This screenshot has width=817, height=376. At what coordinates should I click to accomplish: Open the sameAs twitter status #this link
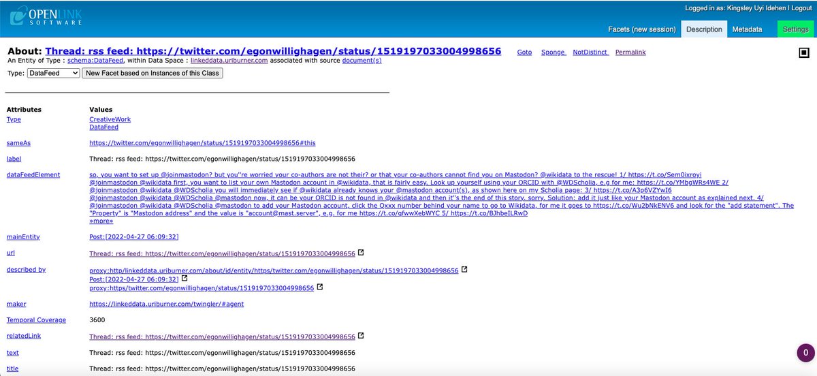203,143
